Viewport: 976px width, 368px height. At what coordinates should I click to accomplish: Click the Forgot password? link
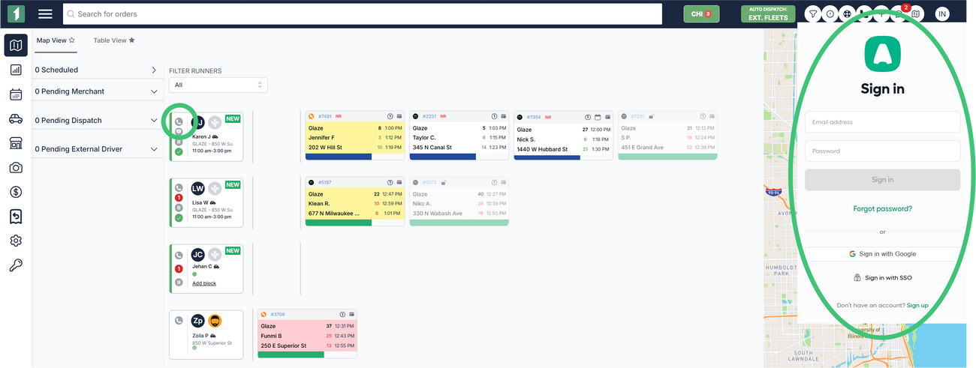coord(882,209)
